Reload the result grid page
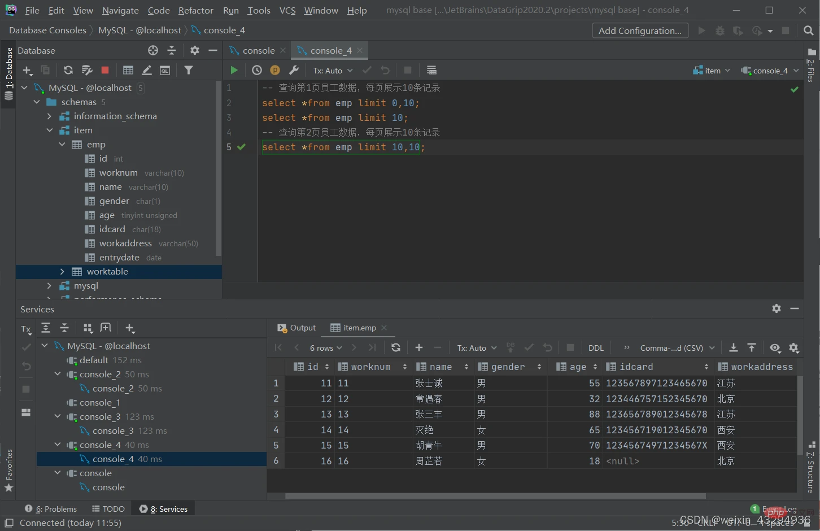Image resolution: width=820 pixels, height=531 pixels. (x=396, y=347)
